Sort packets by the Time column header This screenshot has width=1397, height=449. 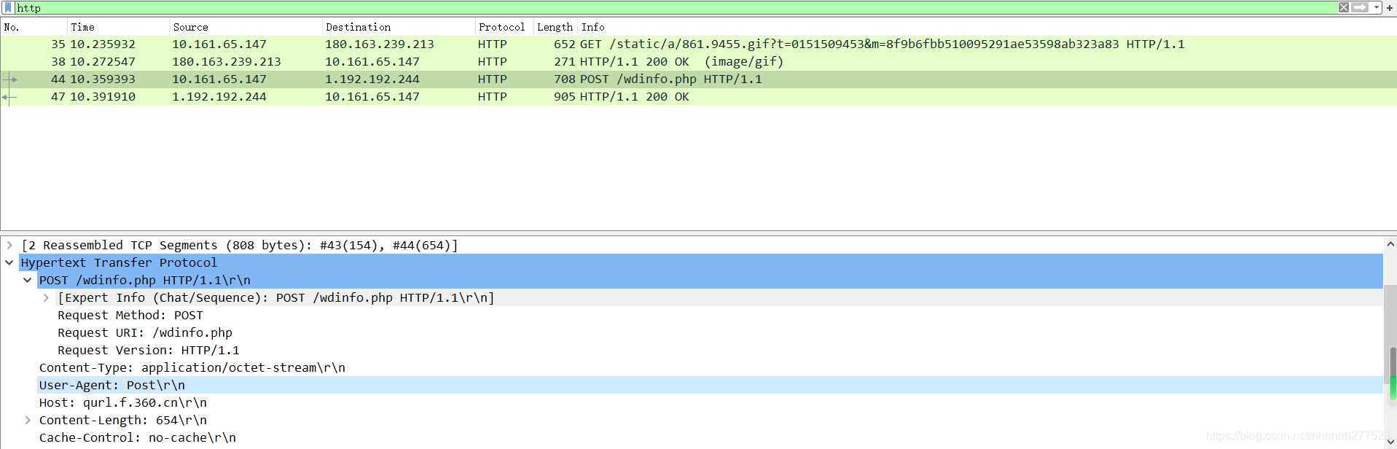click(x=118, y=27)
